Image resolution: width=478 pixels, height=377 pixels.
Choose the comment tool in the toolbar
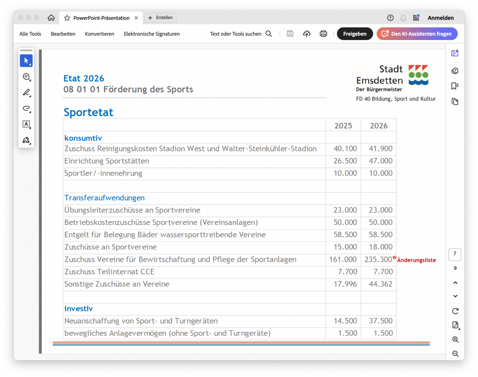[x=26, y=77]
